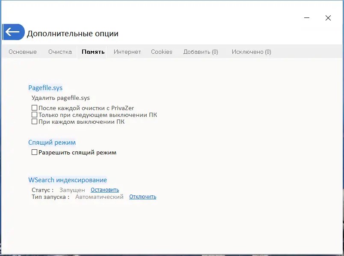Click the blue back arrow button
Screen dimensions: 344x256
[x=13, y=32]
